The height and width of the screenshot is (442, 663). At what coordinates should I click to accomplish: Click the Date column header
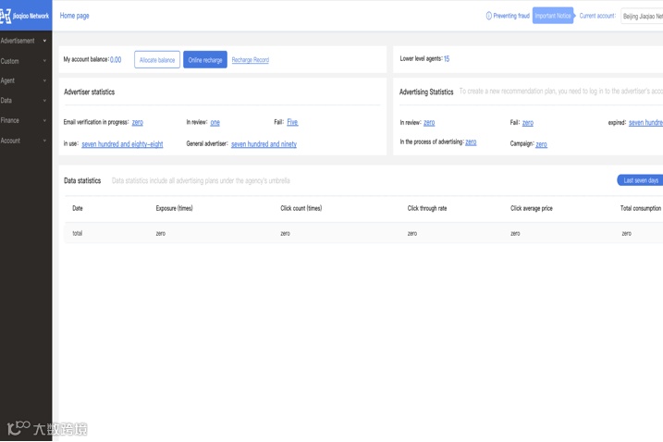pos(78,208)
